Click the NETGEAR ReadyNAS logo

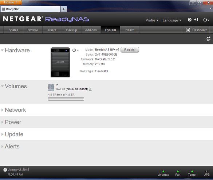[x=46, y=19]
